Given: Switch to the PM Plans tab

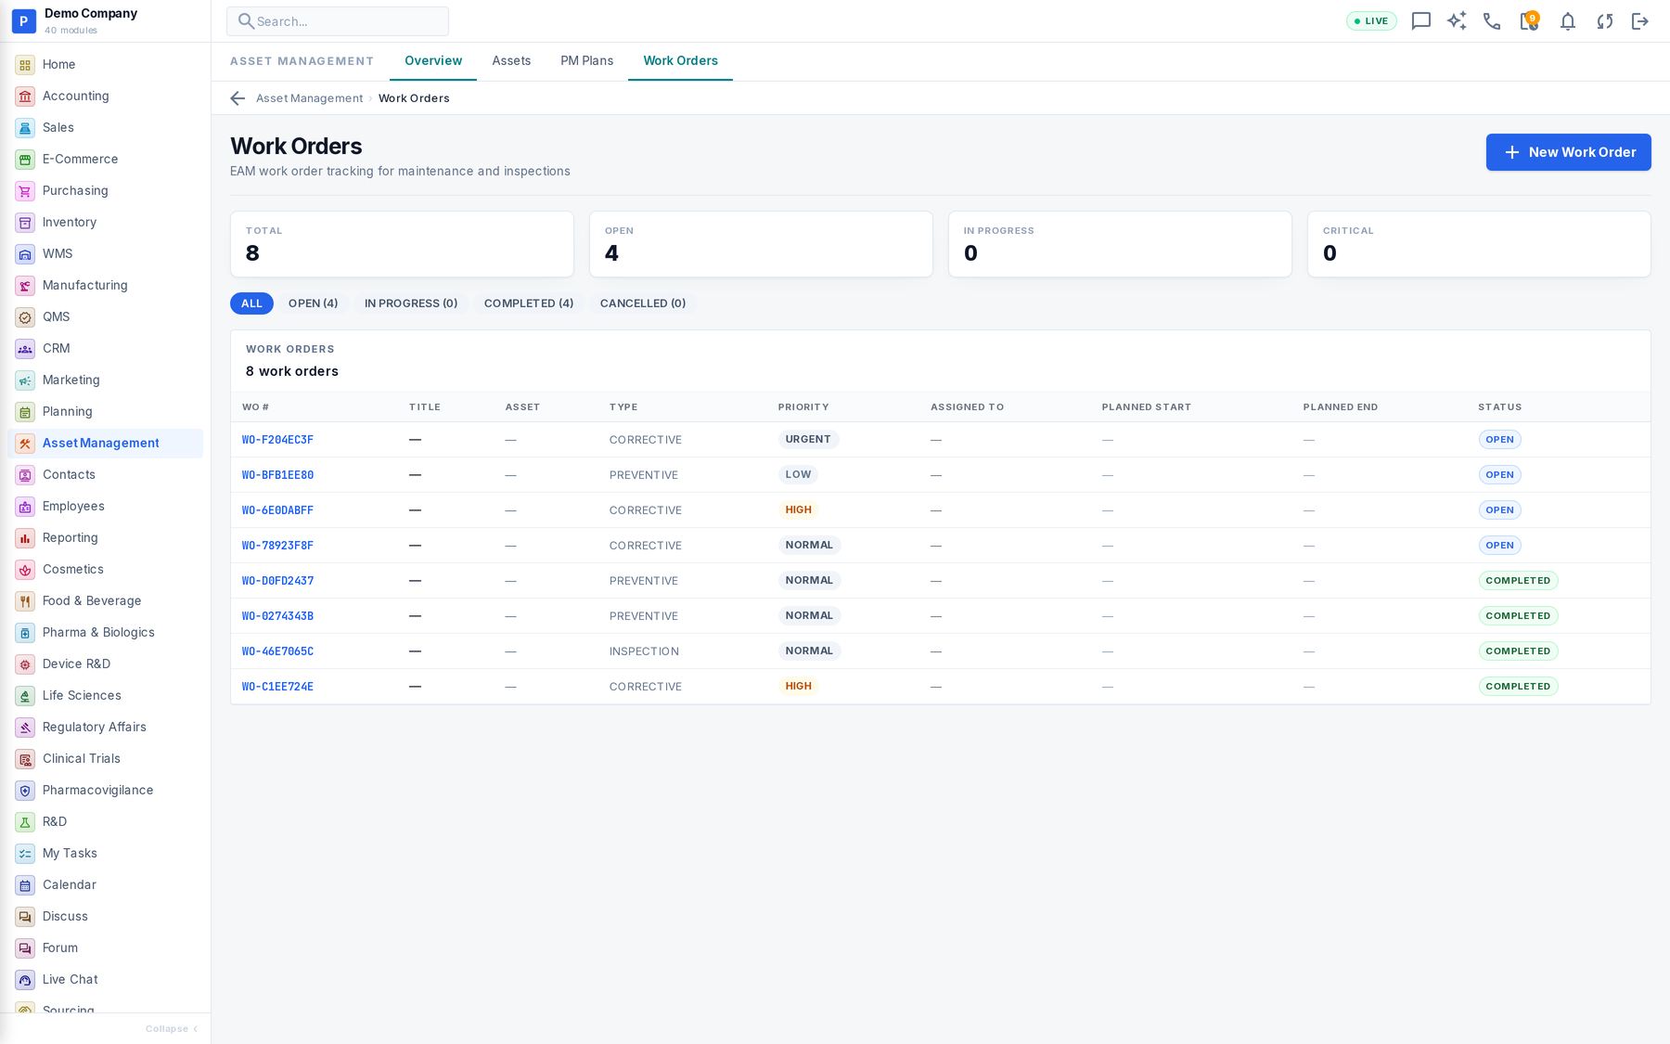Looking at the screenshot, I should 586,61.
